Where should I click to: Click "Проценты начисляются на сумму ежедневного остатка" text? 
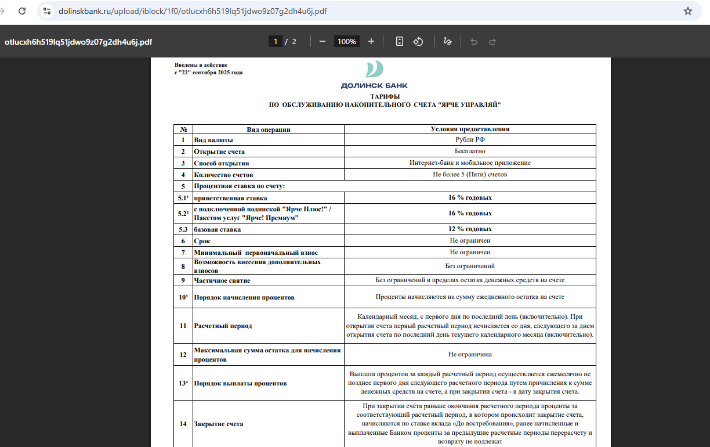point(470,297)
